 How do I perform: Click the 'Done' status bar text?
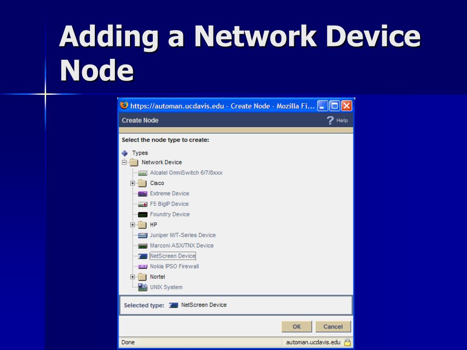pyautogui.click(x=128, y=342)
